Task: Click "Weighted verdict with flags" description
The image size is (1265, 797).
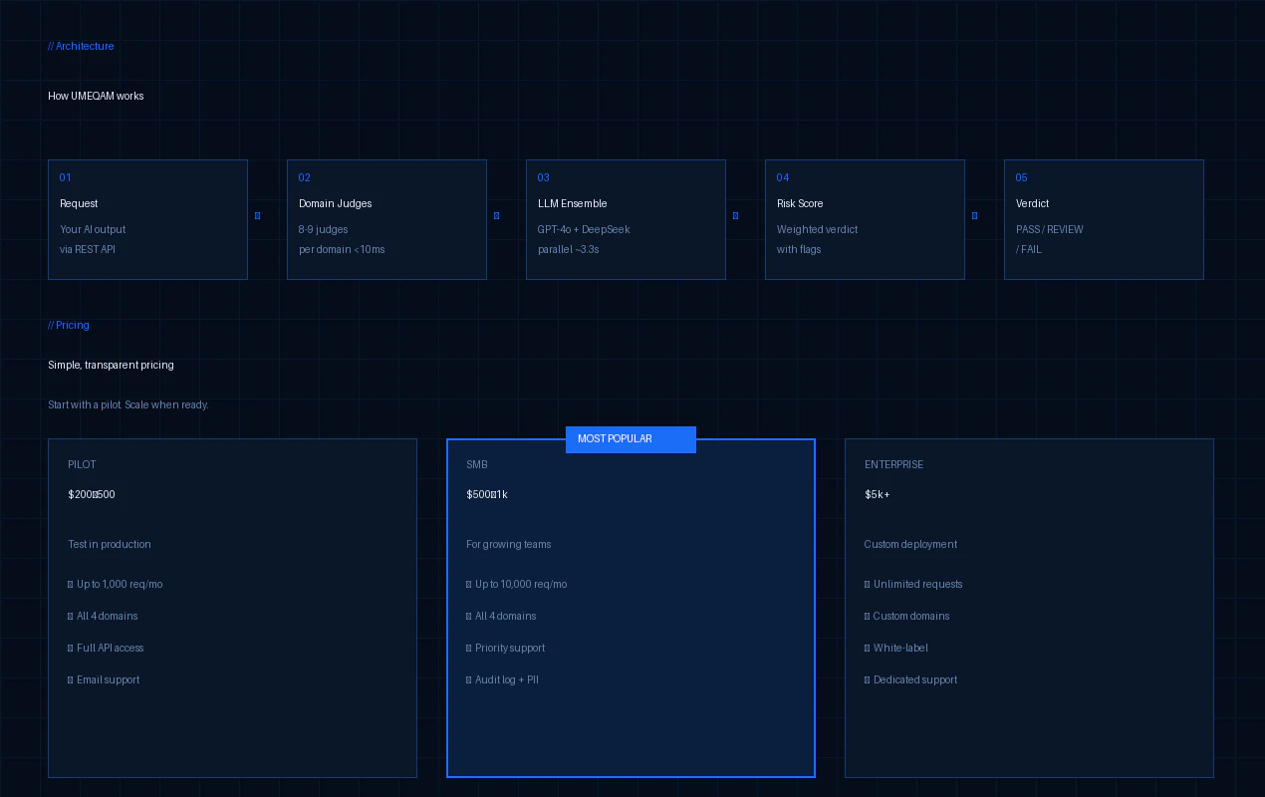Action: coord(817,239)
